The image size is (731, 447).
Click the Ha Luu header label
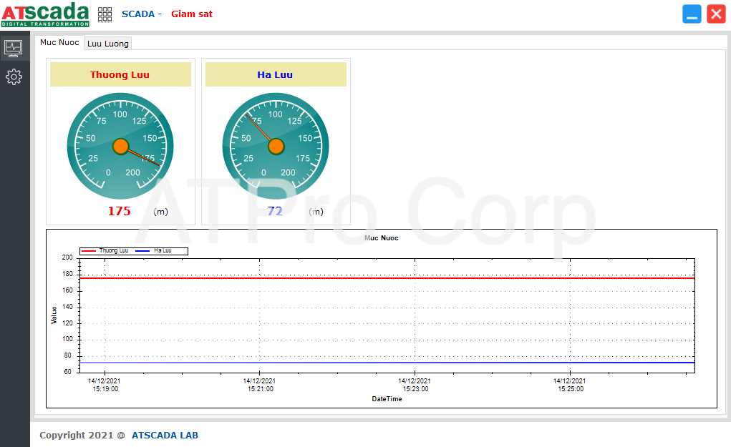(275, 74)
